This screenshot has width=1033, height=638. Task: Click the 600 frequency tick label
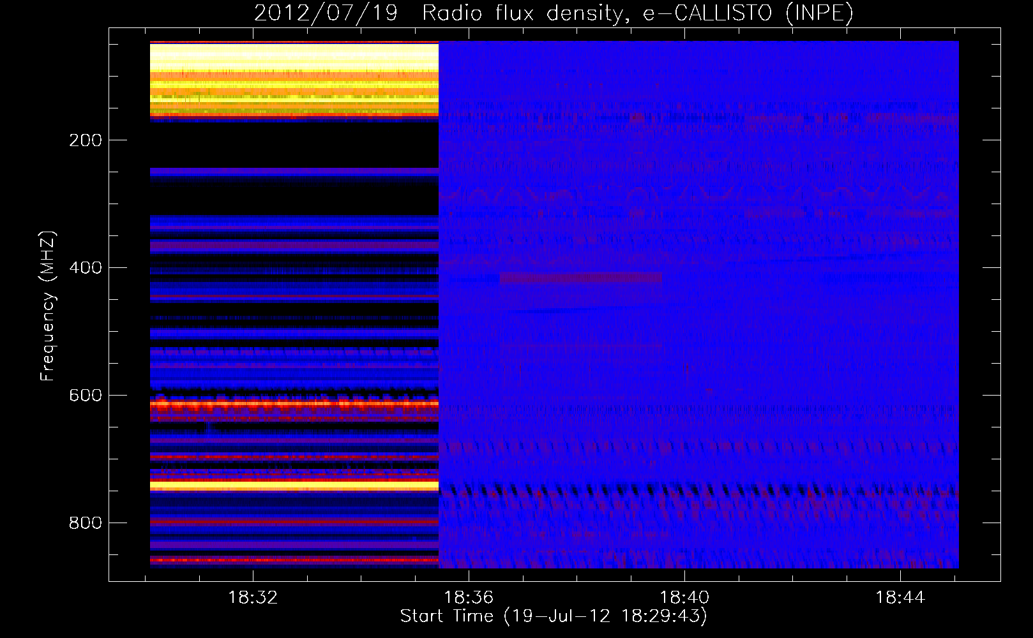(x=86, y=396)
